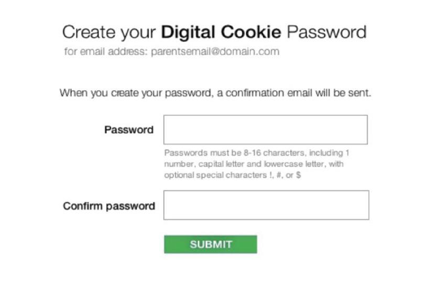Click the password requirements hint text

click(256, 164)
